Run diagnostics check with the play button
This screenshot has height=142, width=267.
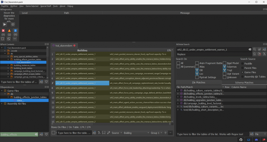pyautogui.click(x=5, y=24)
